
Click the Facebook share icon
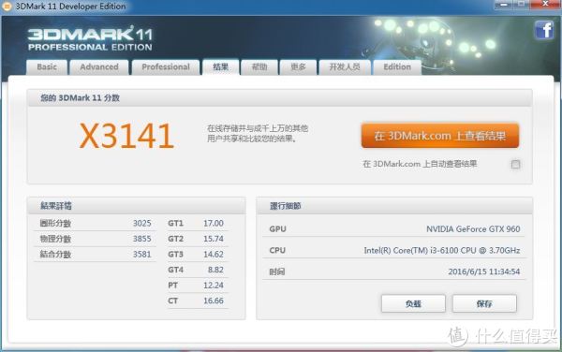coord(544,30)
